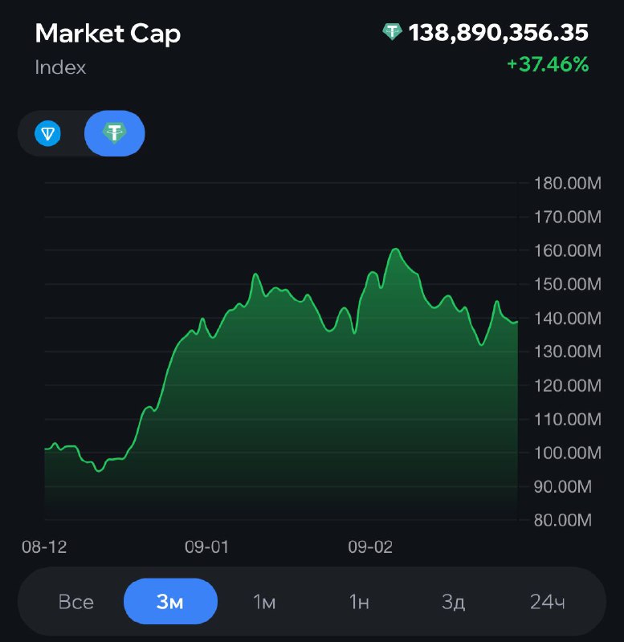Click the 138,890,356.35 market cap value
The width and height of the screenshot is (624, 642).
(498, 33)
